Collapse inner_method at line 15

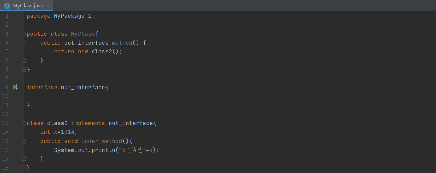(x=24, y=141)
